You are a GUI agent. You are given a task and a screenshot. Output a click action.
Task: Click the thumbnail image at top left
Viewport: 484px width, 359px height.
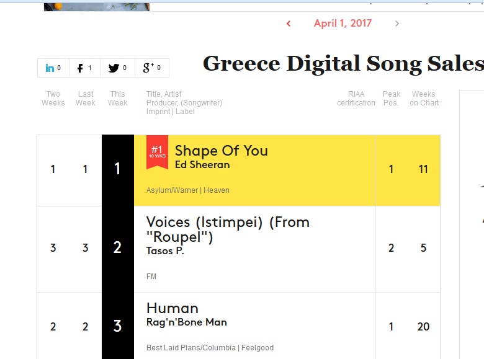97,6
